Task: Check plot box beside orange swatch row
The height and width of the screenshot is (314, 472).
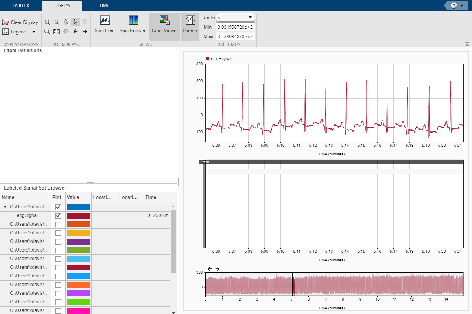Action: click(58, 224)
